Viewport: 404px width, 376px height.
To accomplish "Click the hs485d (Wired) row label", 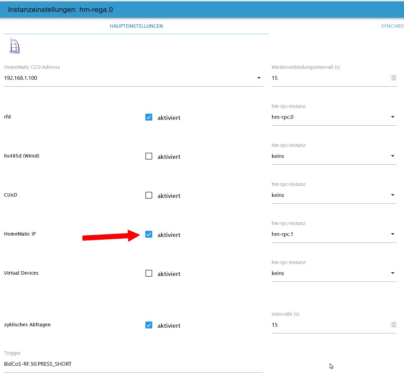I will [x=22, y=156].
